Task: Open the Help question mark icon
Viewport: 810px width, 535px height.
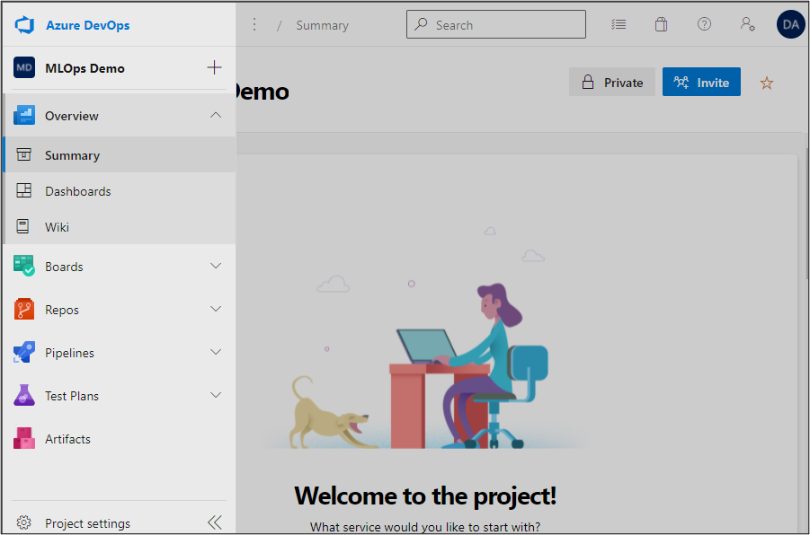Action: point(704,24)
